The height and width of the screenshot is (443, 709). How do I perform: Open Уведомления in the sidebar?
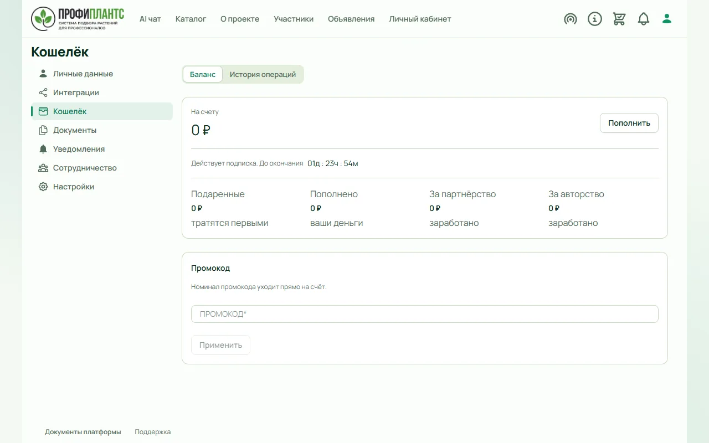102,149
